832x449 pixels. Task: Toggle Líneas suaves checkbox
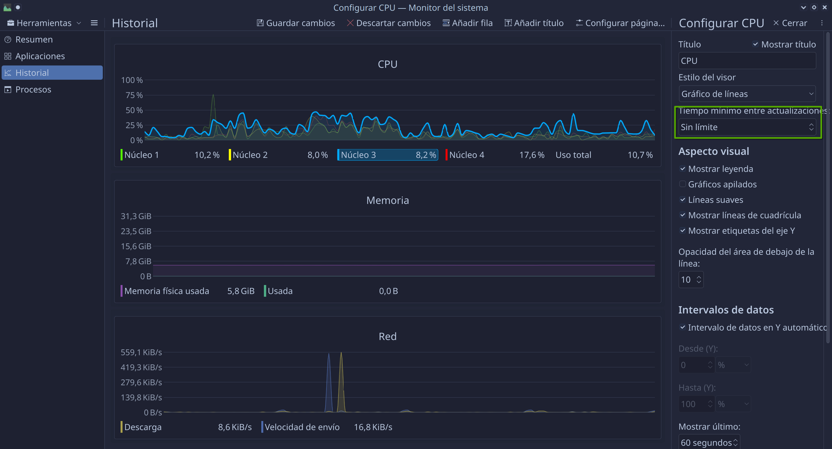pyautogui.click(x=682, y=200)
